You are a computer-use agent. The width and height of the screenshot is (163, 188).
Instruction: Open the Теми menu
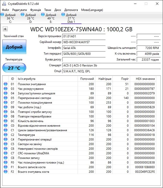48,10
